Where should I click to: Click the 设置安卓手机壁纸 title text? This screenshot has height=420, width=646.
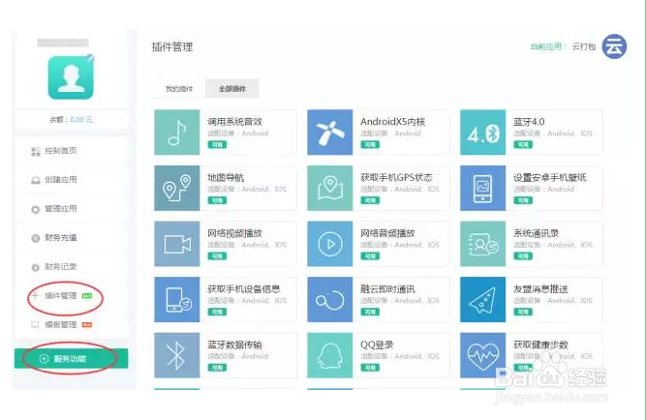[549, 178]
